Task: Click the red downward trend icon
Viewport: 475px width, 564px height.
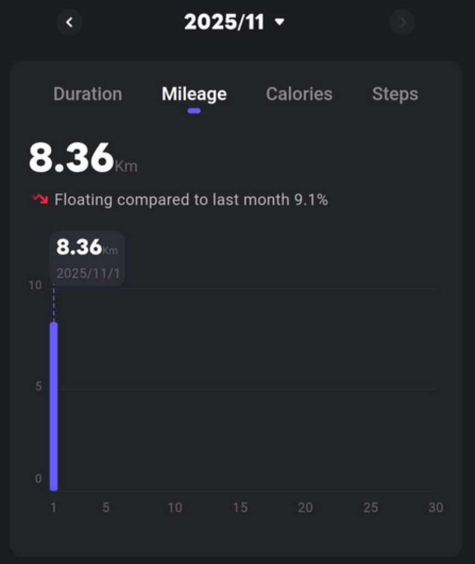Action: click(40, 199)
